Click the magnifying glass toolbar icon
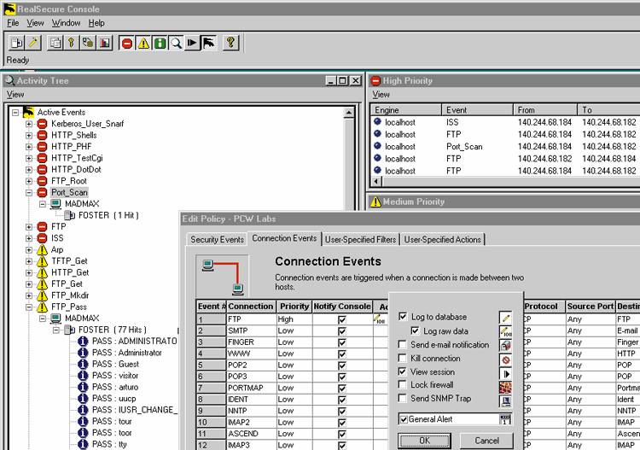The height and width of the screenshot is (450, 640). coord(176,43)
